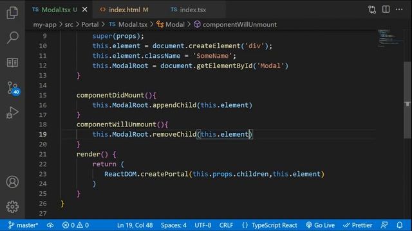412x231 pixels.
Task: Open the breadcrumb chevron after Portal
Action: (x=103, y=24)
